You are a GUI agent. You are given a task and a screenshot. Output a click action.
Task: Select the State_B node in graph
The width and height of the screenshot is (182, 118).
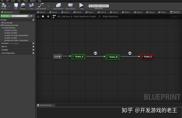(x=112, y=57)
